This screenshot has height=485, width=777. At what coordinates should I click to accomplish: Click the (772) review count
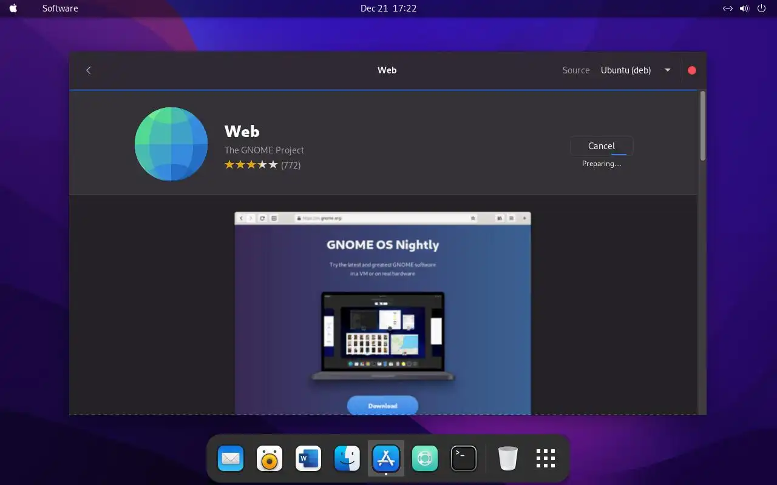coord(291,165)
